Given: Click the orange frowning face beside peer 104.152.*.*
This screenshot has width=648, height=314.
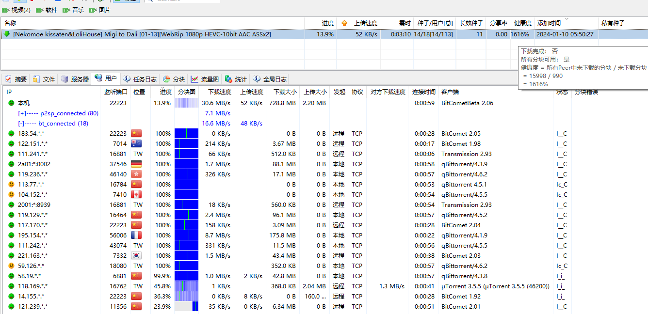Looking at the screenshot, I should [11, 195].
